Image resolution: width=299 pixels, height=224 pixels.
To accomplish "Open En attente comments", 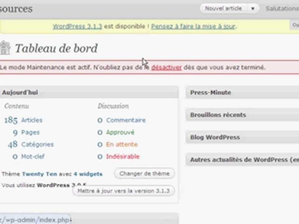I will click(122, 144).
